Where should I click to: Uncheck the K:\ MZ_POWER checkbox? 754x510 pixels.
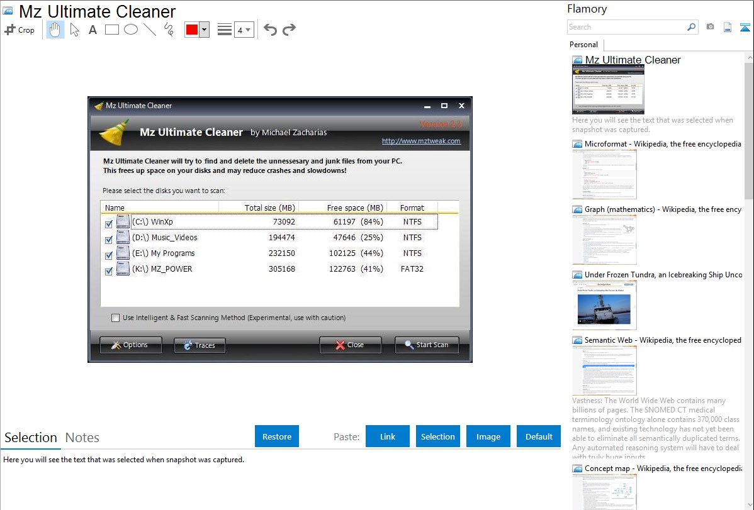point(109,271)
